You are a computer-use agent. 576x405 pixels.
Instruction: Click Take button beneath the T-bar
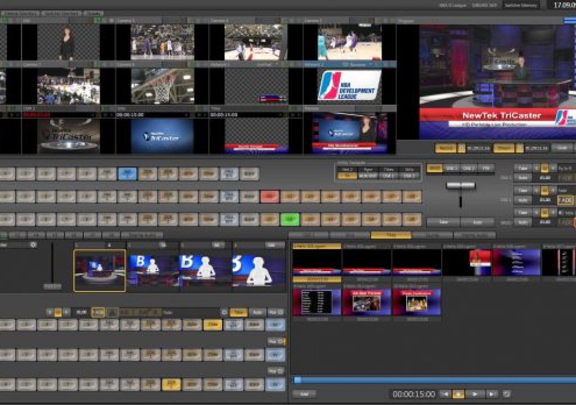(x=443, y=222)
